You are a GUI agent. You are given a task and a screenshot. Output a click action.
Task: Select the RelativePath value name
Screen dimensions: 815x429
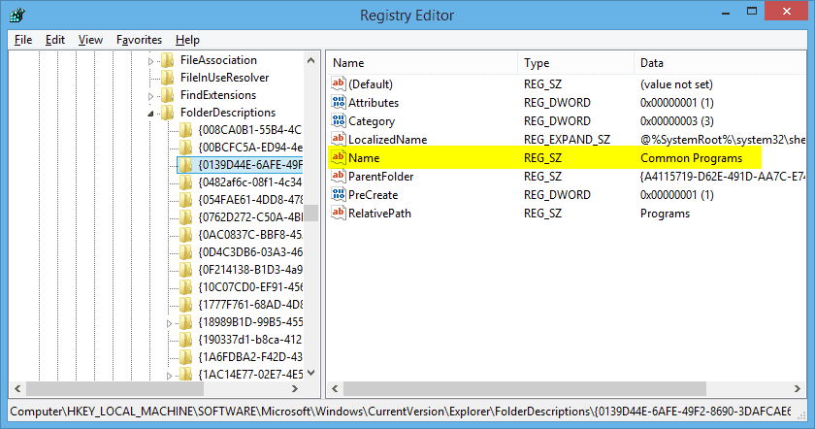click(379, 214)
